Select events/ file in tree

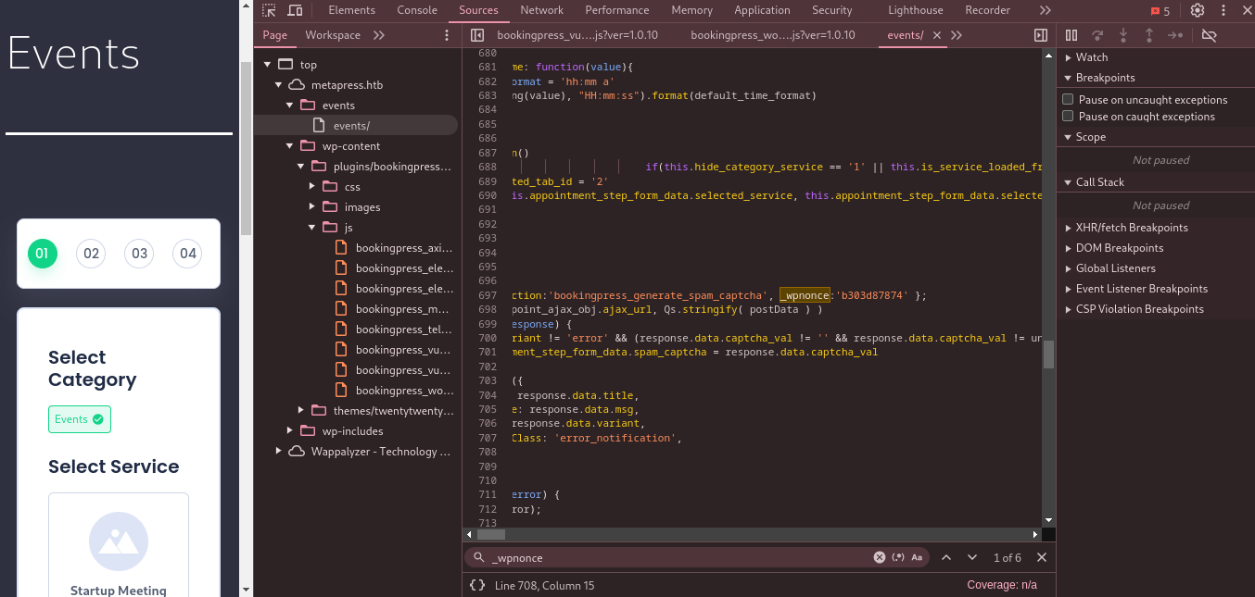point(356,126)
